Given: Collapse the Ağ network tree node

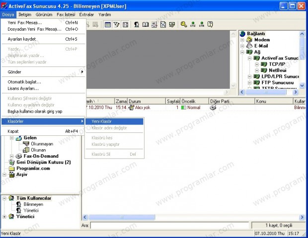Looking at the screenshot, I should [x=242, y=52].
